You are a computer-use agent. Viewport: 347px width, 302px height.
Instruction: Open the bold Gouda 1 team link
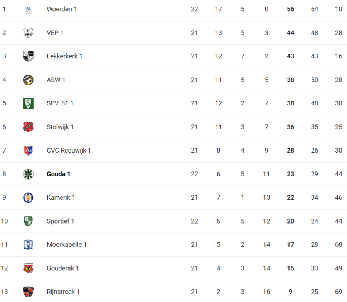[x=58, y=174]
